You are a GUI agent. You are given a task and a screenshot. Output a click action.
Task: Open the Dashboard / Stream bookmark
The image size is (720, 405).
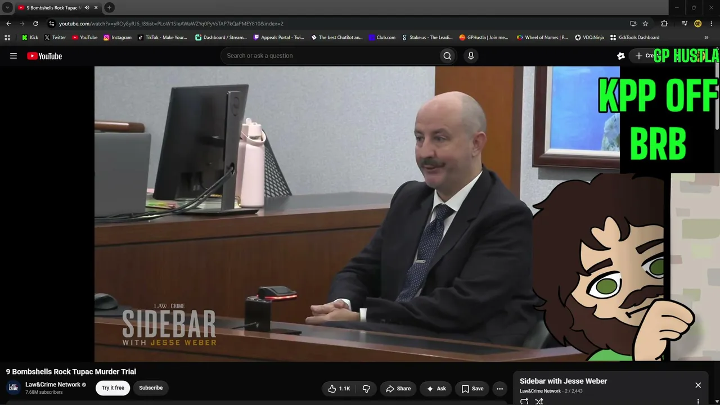click(221, 38)
